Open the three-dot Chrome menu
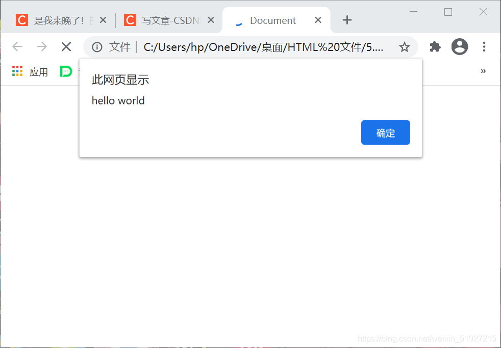 coord(484,46)
